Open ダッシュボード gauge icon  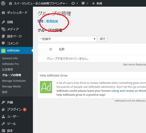tap(3, 13)
